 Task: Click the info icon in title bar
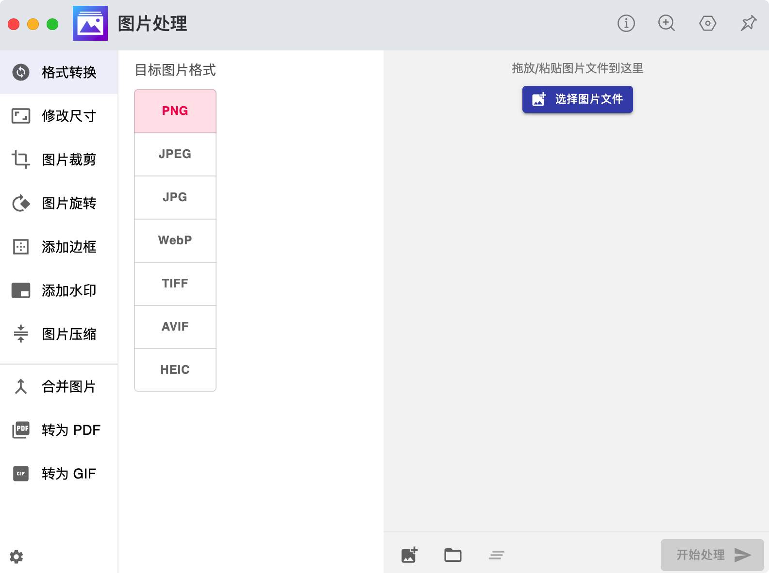coord(626,23)
